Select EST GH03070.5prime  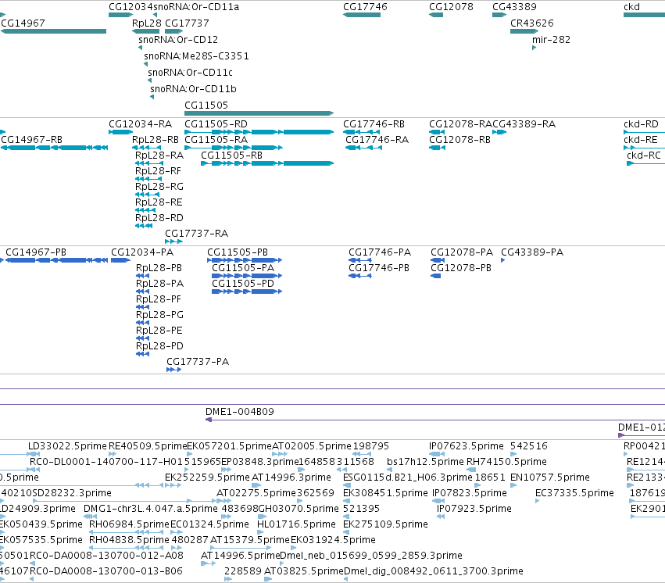299,509
